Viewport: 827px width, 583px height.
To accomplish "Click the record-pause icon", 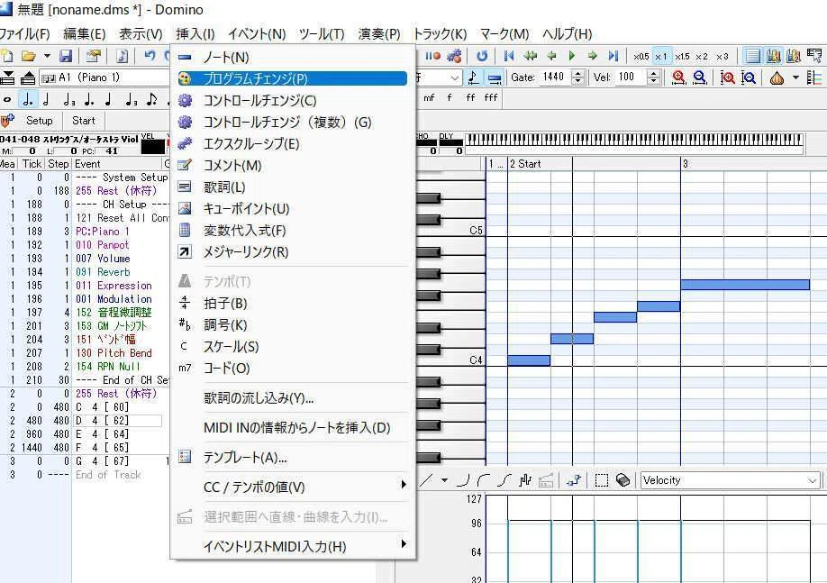I will coord(432,56).
